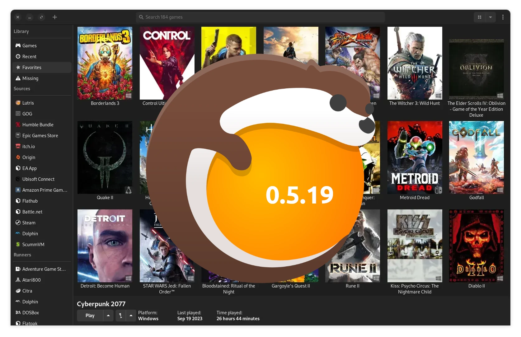
Task: Open the Battle.net source
Action: pos(32,212)
